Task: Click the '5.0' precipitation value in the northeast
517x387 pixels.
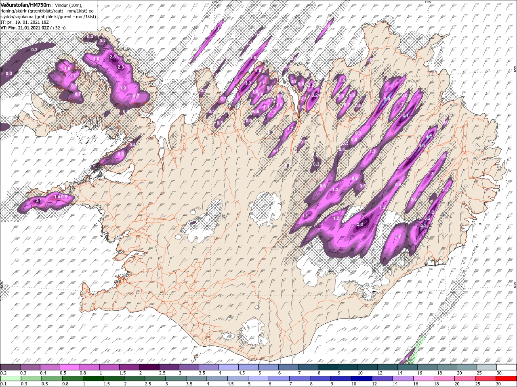Action: [x=387, y=99]
